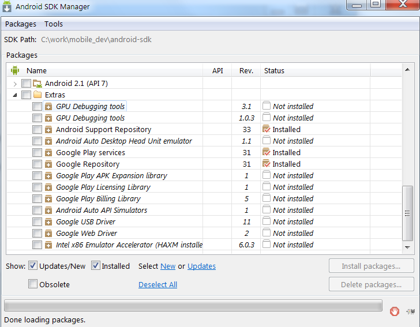
Task: Click Google Play Licensing Library package icon
Action: (48, 187)
